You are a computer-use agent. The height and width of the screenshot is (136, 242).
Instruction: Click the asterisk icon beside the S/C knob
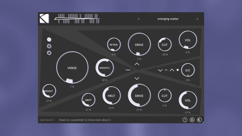click(x=178, y=70)
